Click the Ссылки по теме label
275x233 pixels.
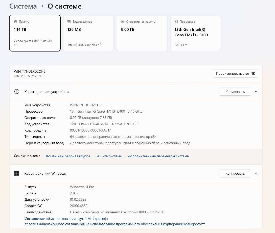coord(27,156)
